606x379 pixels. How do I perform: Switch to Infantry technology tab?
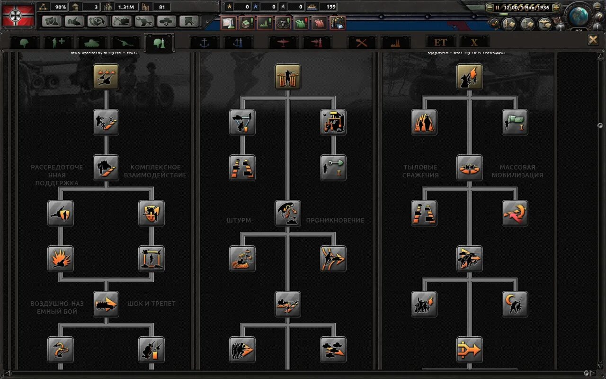(25, 42)
